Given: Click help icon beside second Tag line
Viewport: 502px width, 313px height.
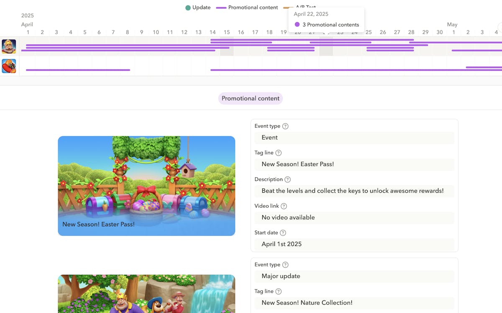Looking at the screenshot, I should pyautogui.click(x=279, y=292).
